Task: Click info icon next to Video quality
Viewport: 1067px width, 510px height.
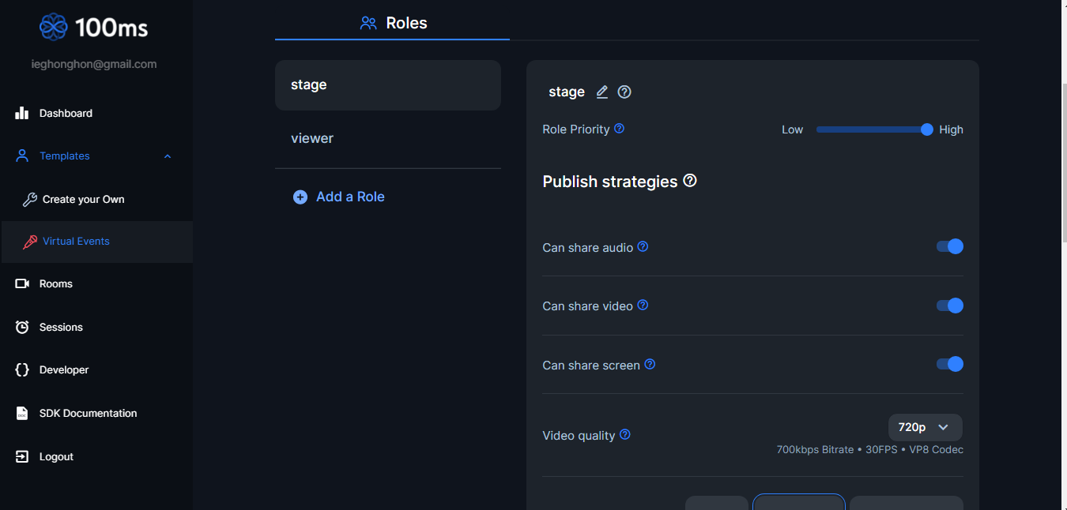Action: pos(625,434)
